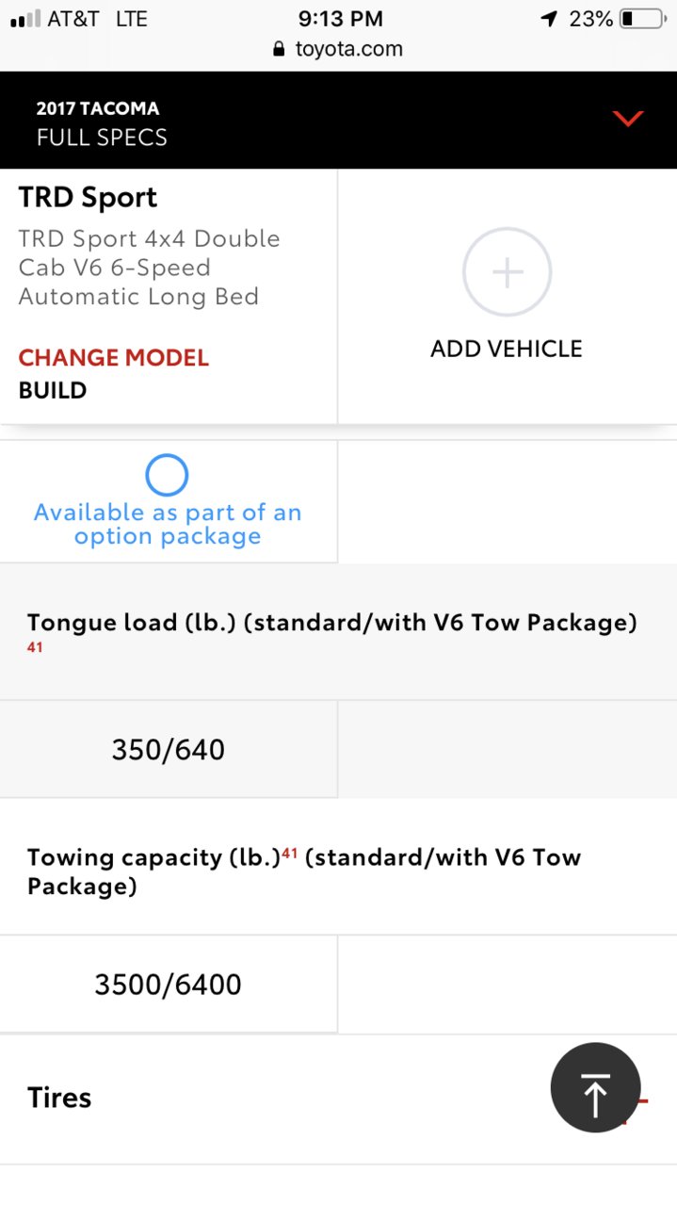Select the TRD Sport model title
The image size is (677, 1205).
(x=88, y=198)
